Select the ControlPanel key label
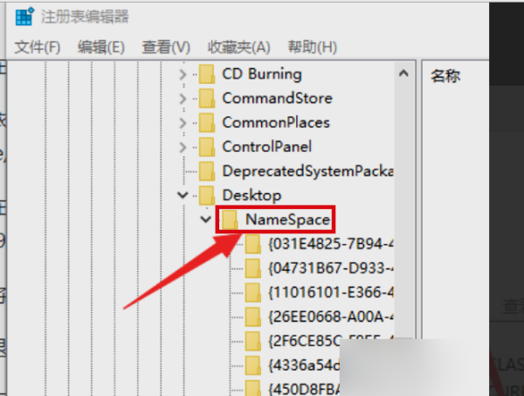This screenshot has width=524, height=396. tap(267, 147)
